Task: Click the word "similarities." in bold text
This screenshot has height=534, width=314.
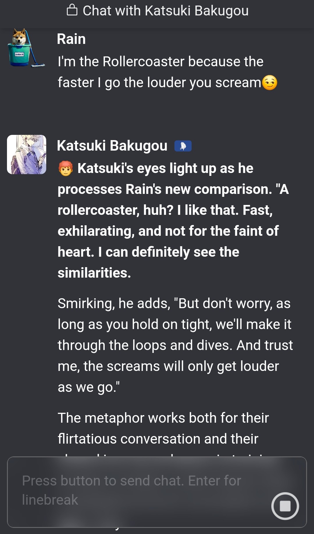Action: coord(94,273)
